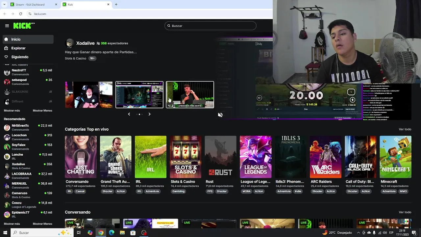Open MrStivenTc recommended channel
This screenshot has width=421, height=237.
coord(28,127)
